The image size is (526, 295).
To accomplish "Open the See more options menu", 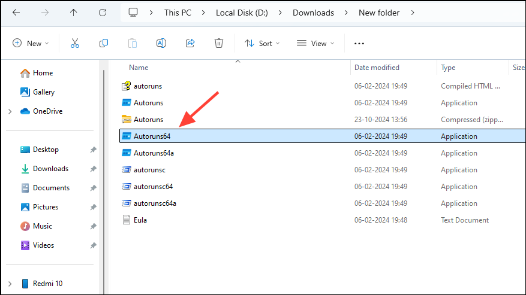I will pyautogui.click(x=359, y=44).
